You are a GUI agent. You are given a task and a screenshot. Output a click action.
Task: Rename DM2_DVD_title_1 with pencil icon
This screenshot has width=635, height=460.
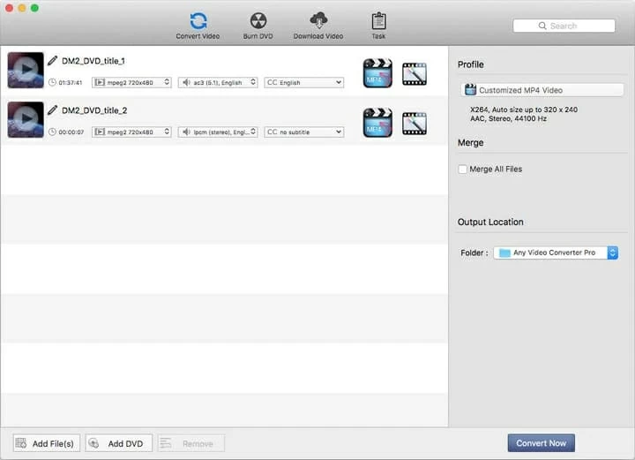[53, 61]
